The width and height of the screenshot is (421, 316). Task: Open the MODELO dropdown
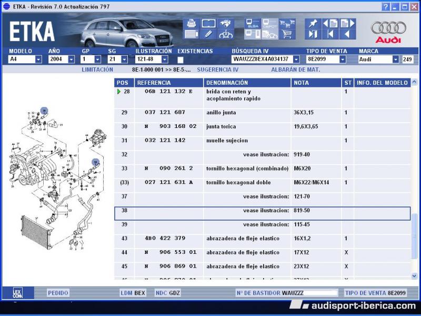point(38,60)
